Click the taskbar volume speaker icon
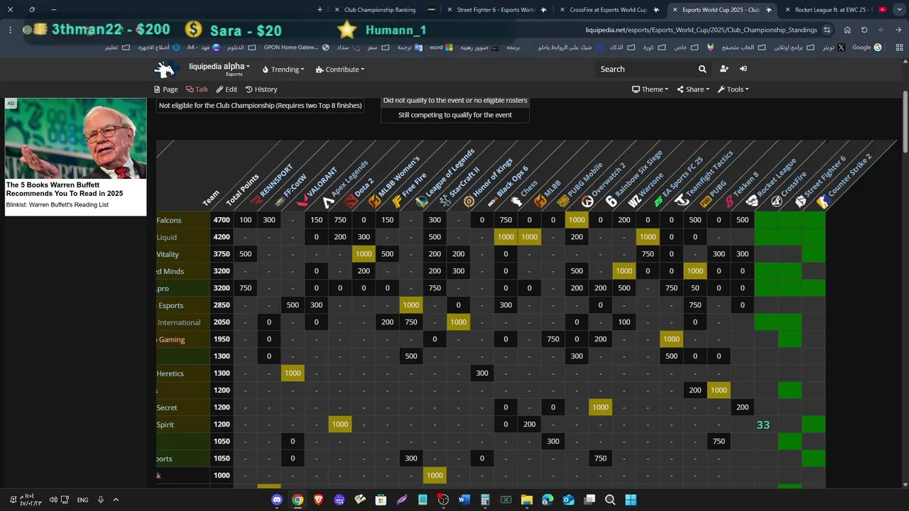This screenshot has height=511, width=909. click(x=53, y=500)
